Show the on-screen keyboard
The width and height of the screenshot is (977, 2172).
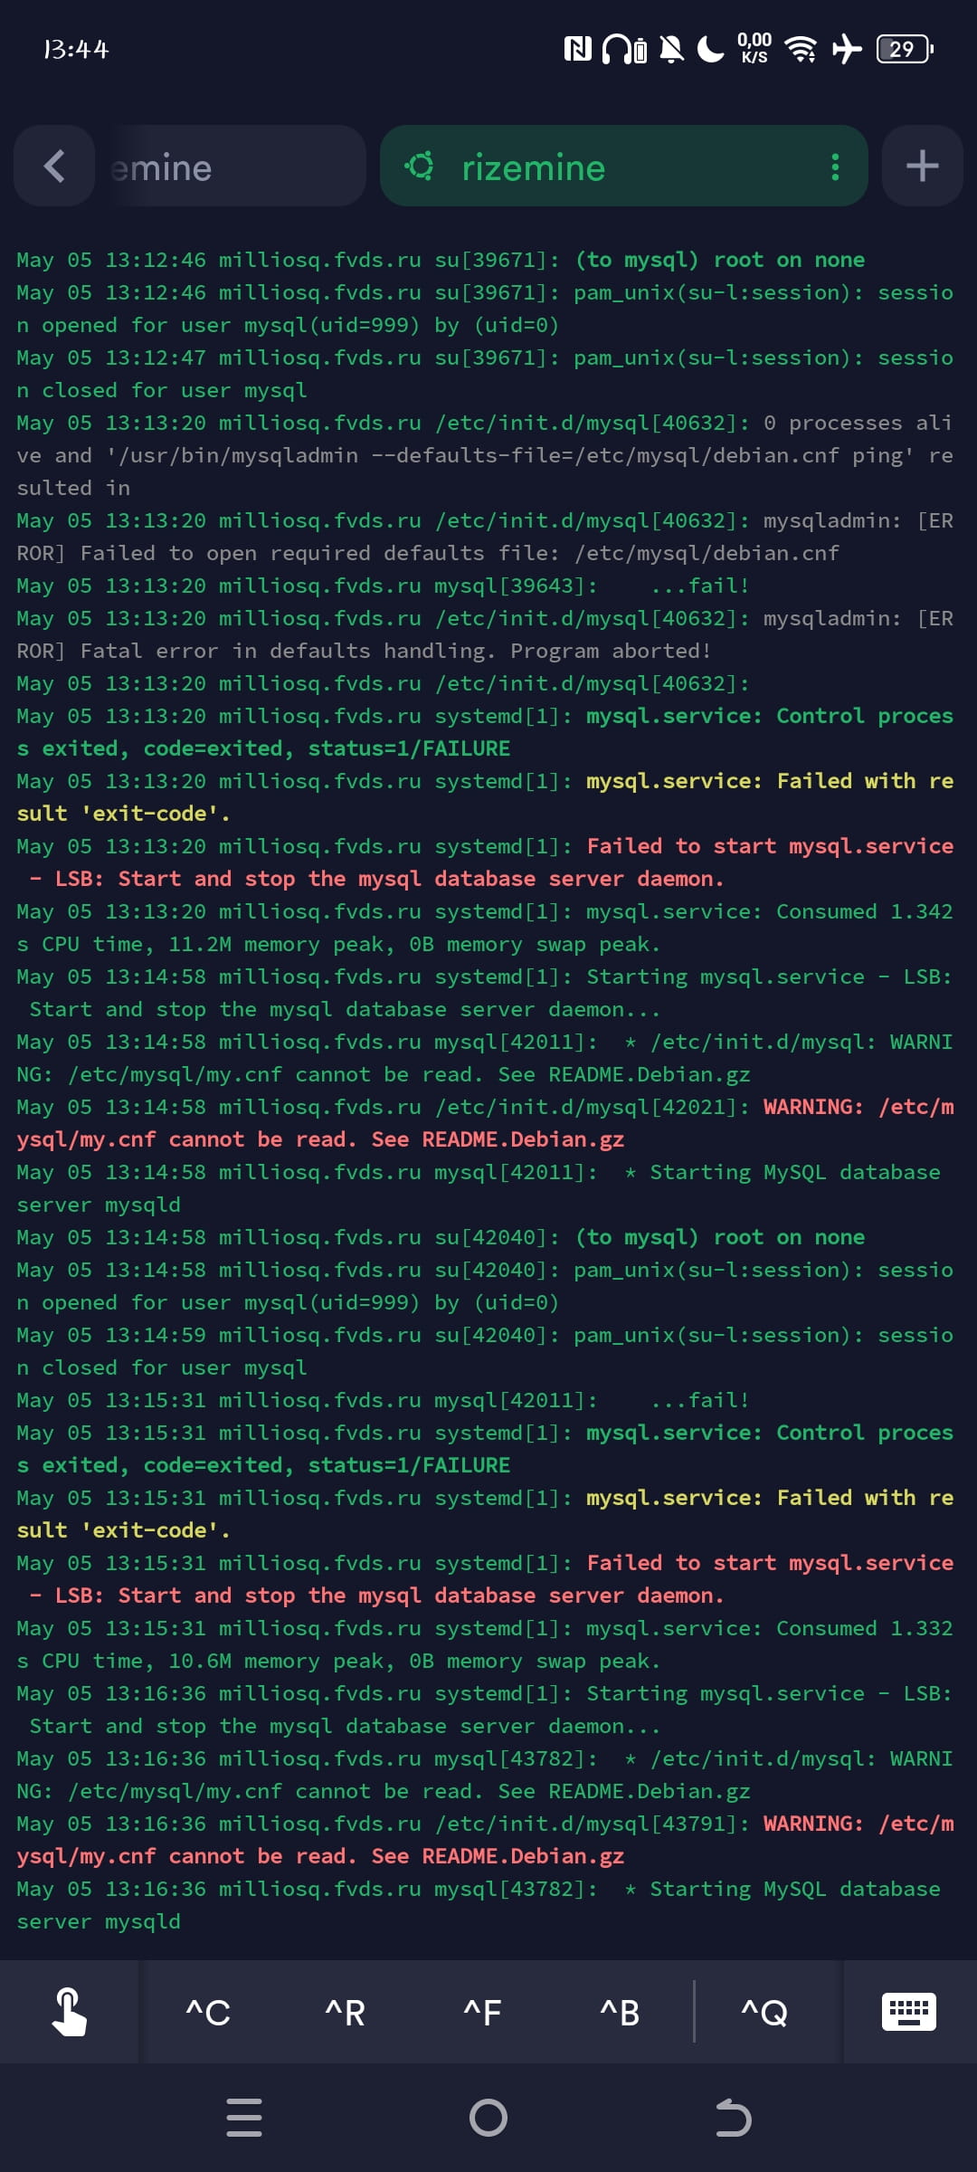coord(909,2012)
